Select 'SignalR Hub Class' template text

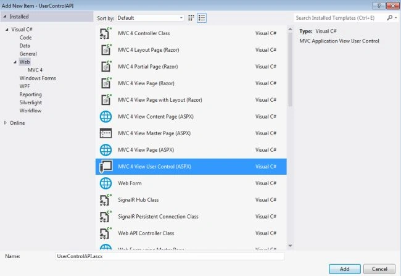coord(138,199)
